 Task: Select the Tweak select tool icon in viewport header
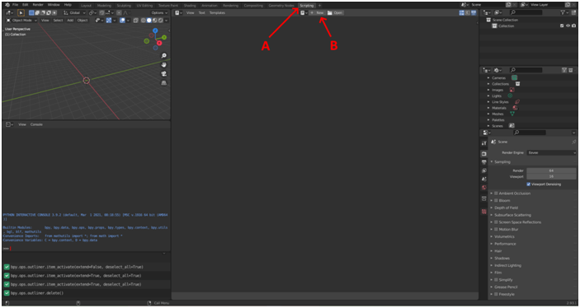[x=21, y=12]
